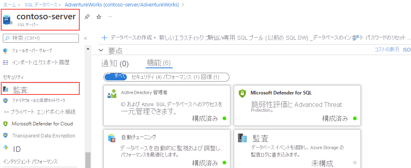The width and height of the screenshot is (411, 168).
Task: Click the sidebar scrollbar up arrow
Action: click(87, 49)
